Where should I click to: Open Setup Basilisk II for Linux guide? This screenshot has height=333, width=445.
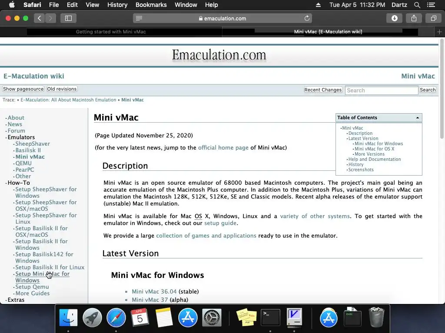point(50,267)
